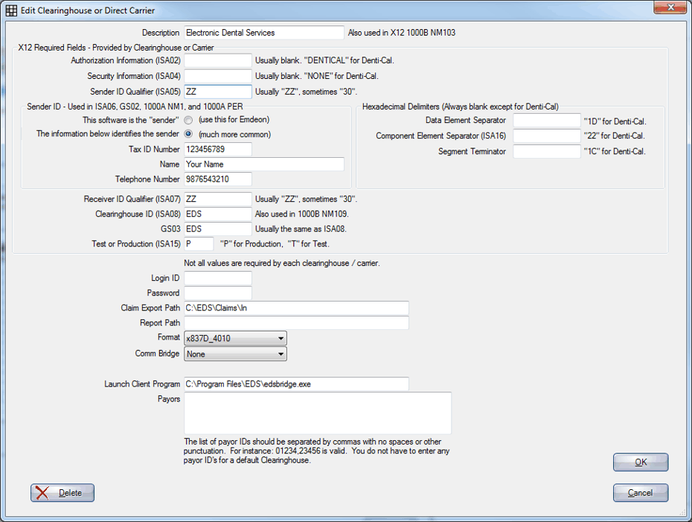This screenshot has width=692, height=522.
Task: Click the Launch Client Program path field
Action: (x=296, y=383)
